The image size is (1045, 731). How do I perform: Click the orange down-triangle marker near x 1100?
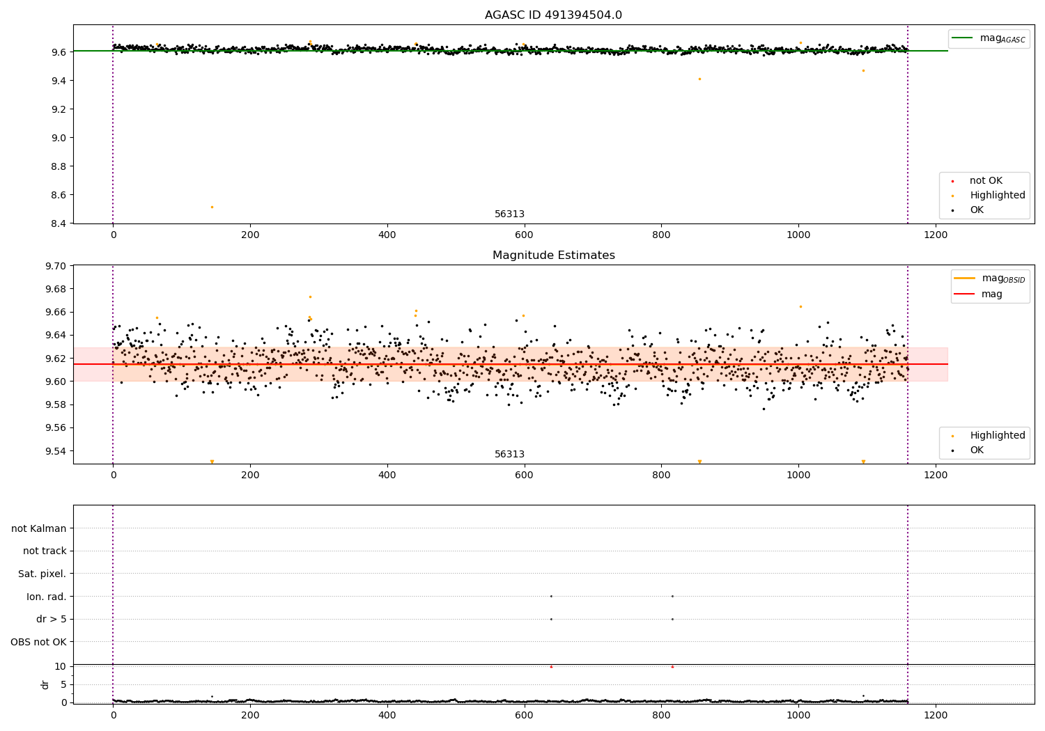click(863, 462)
